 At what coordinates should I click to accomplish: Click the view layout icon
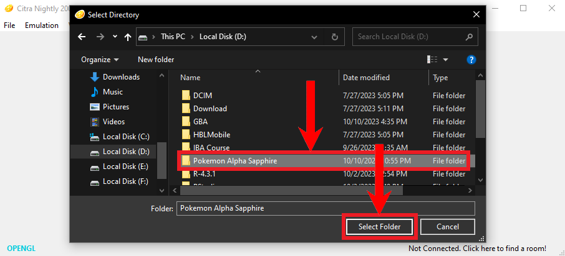click(432, 60)
